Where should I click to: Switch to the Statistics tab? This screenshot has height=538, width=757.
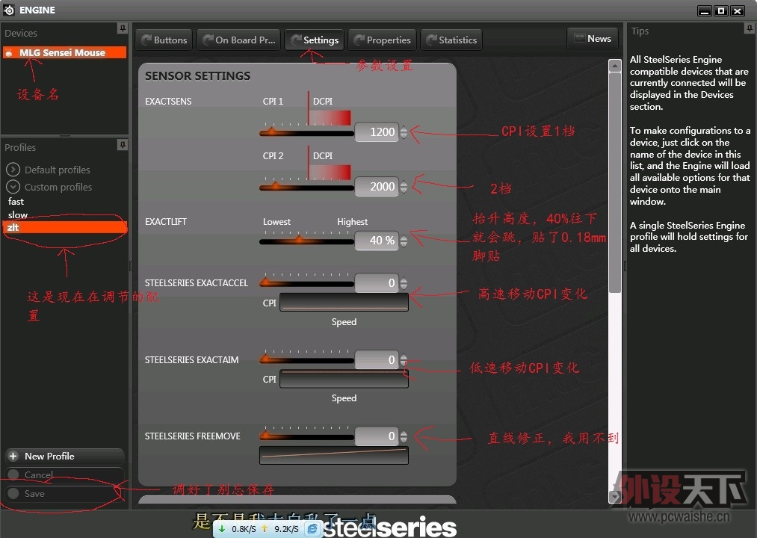[451, 40]
